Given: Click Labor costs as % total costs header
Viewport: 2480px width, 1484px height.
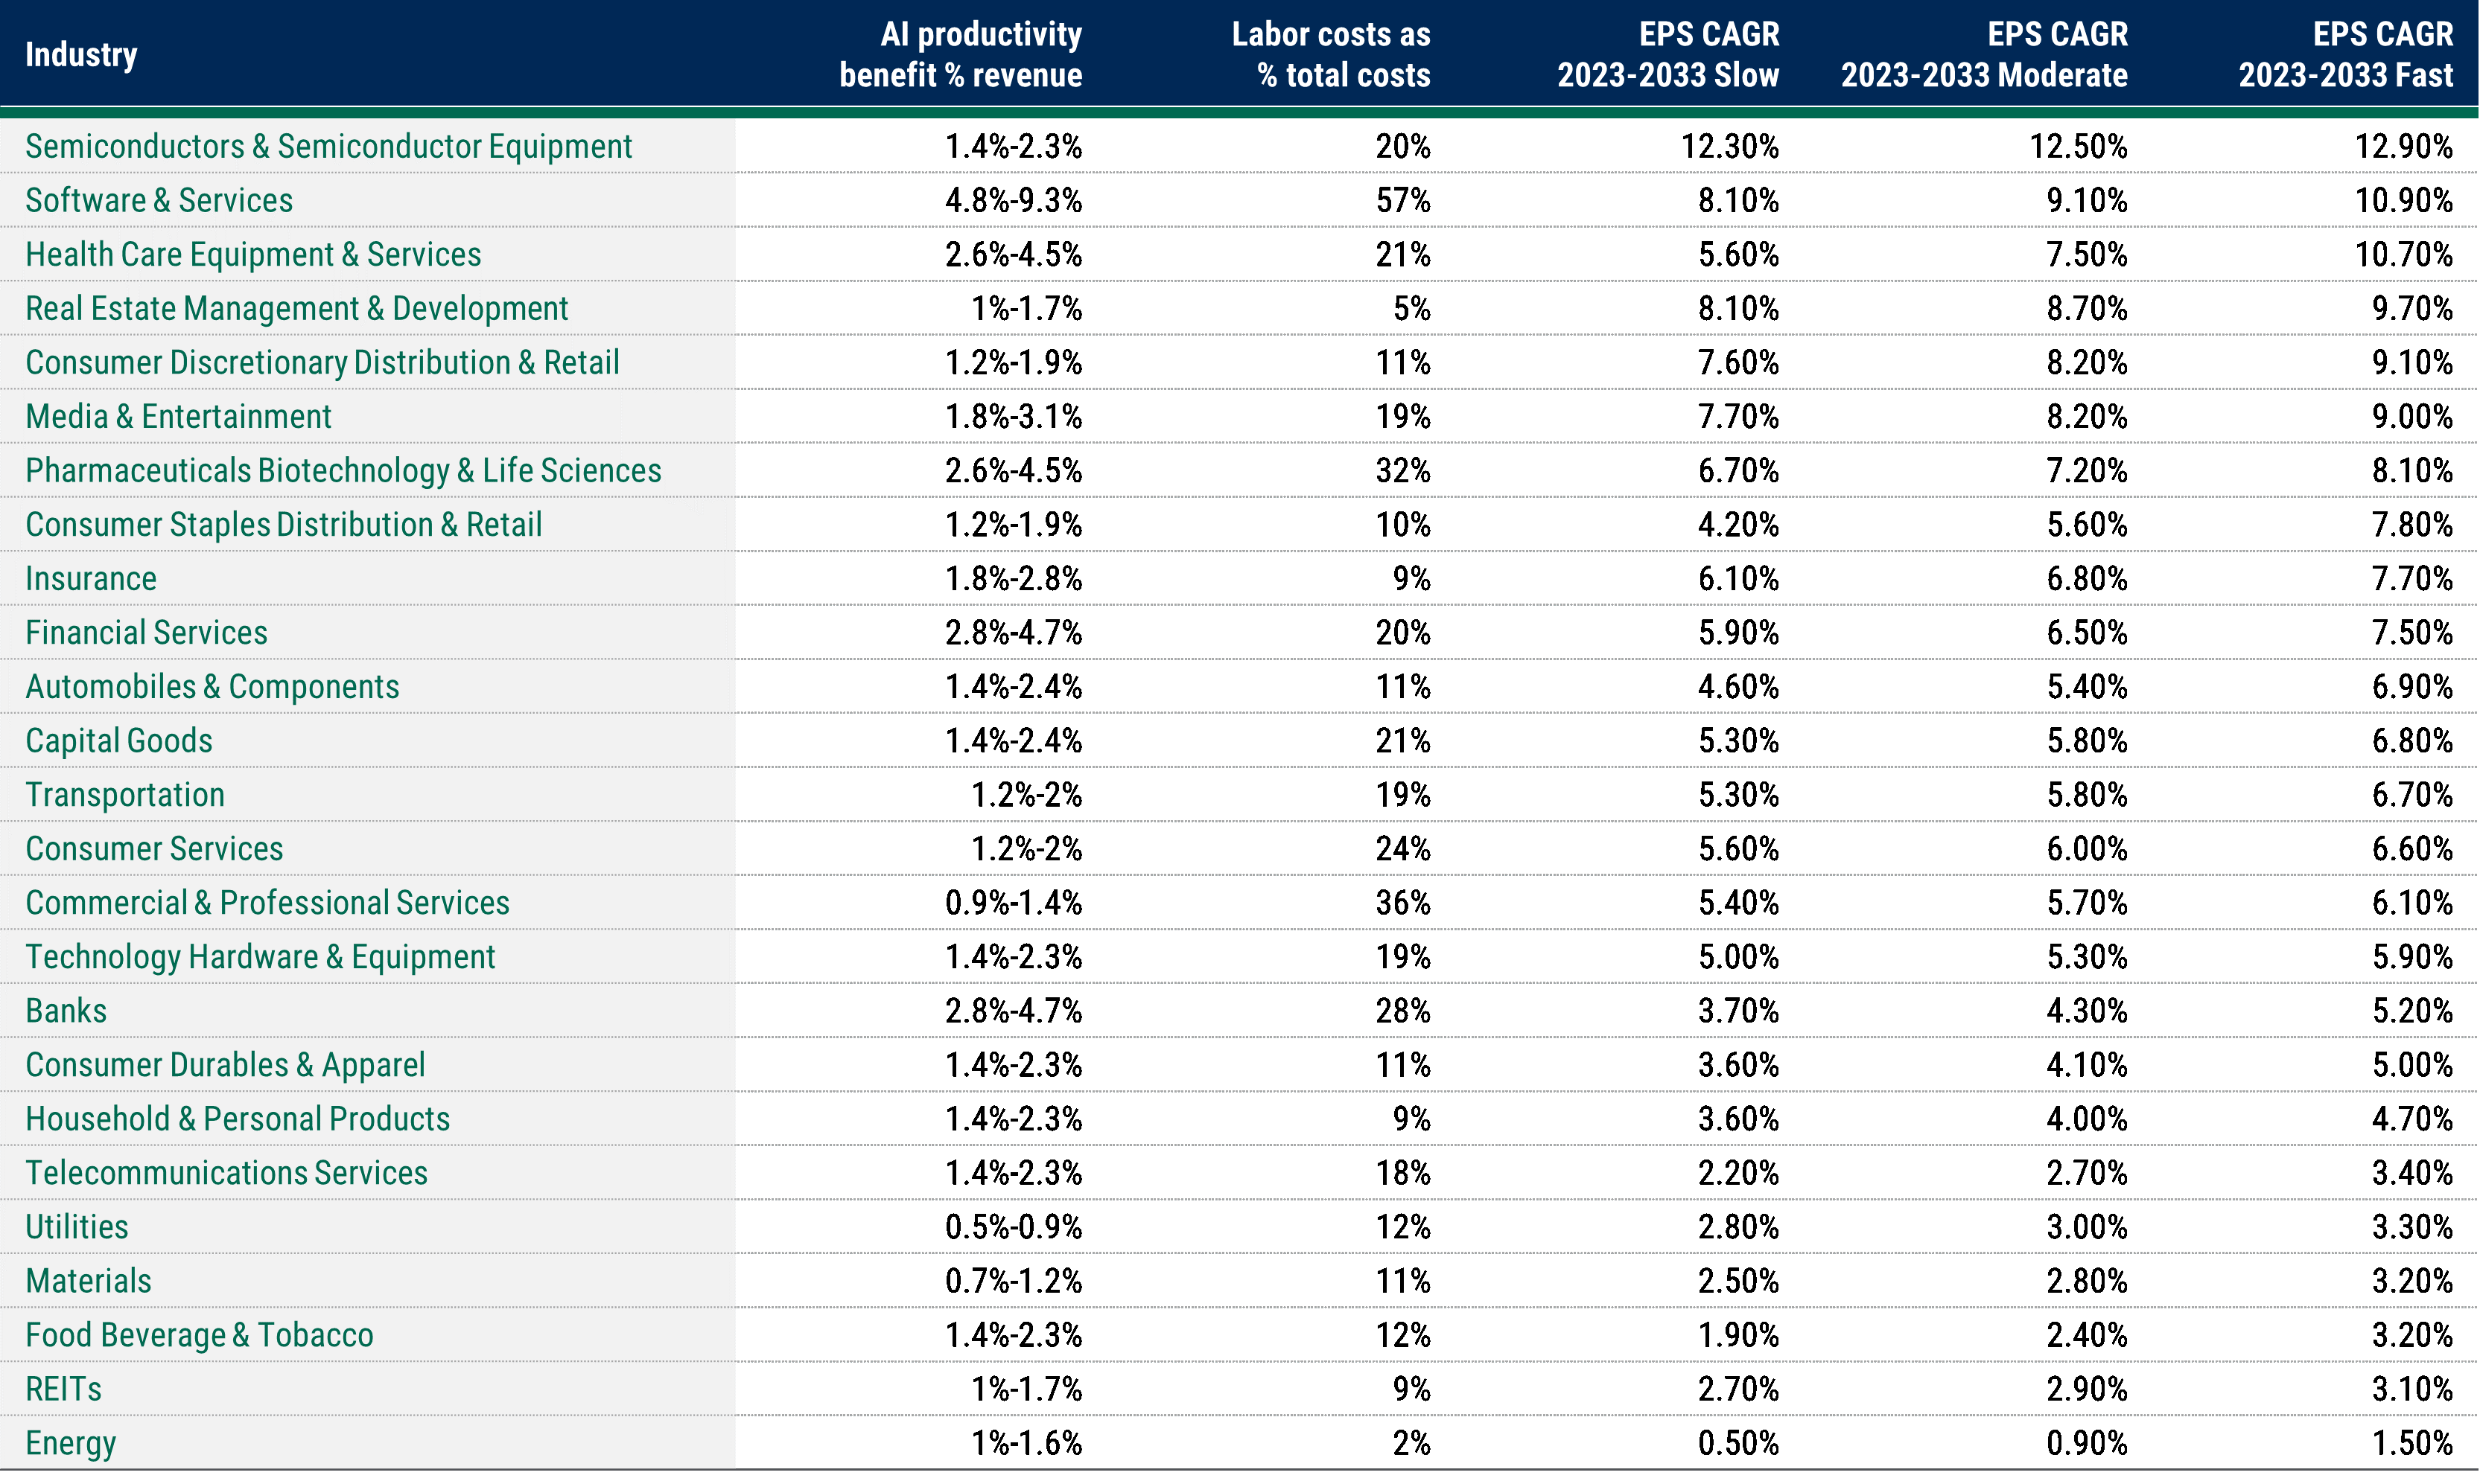Looking at the screenshot, I should point(1331,54).
